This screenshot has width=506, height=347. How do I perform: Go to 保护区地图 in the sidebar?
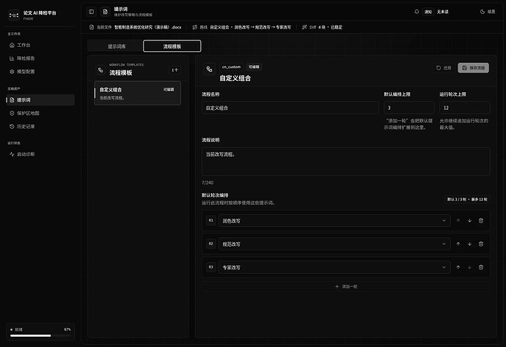coord(40,113)
